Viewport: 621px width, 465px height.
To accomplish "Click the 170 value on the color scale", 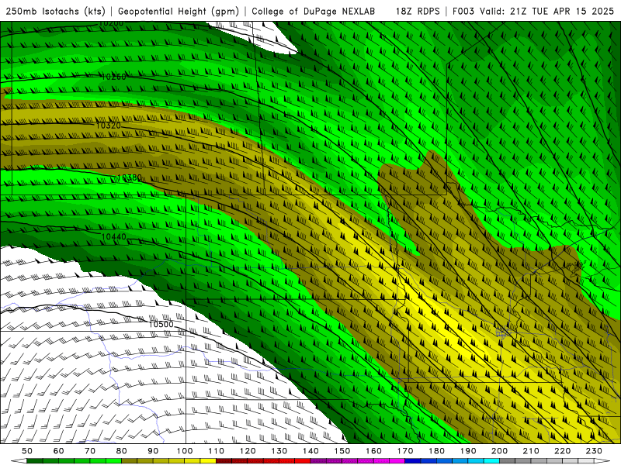I will (x=405, y=451).
